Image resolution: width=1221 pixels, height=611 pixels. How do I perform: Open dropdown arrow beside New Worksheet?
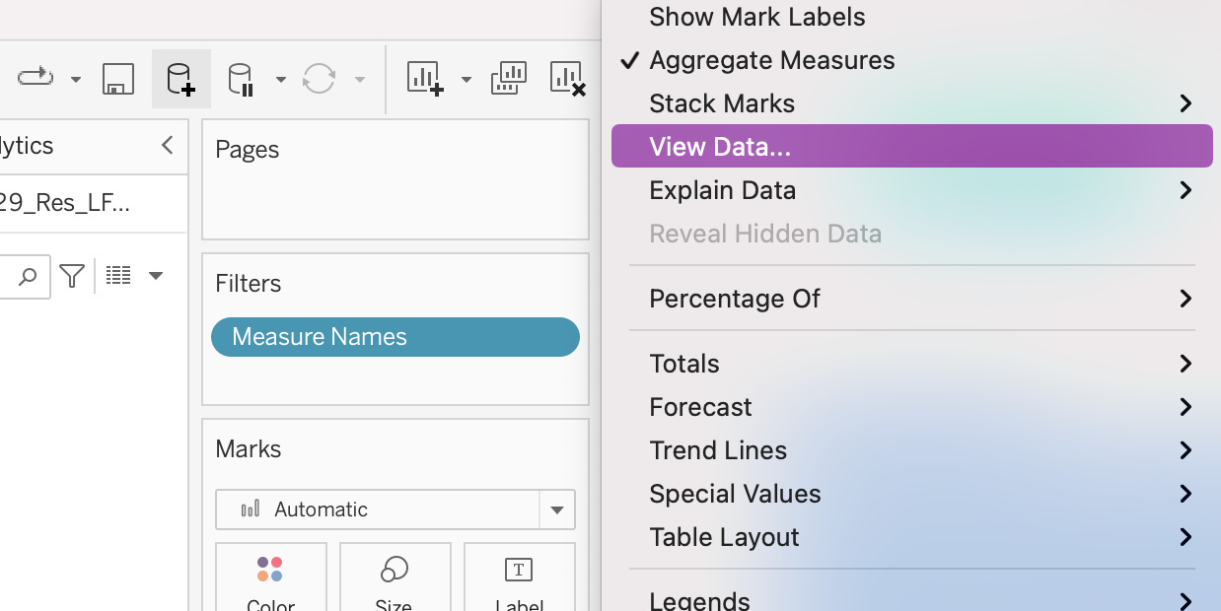point(467,79)
